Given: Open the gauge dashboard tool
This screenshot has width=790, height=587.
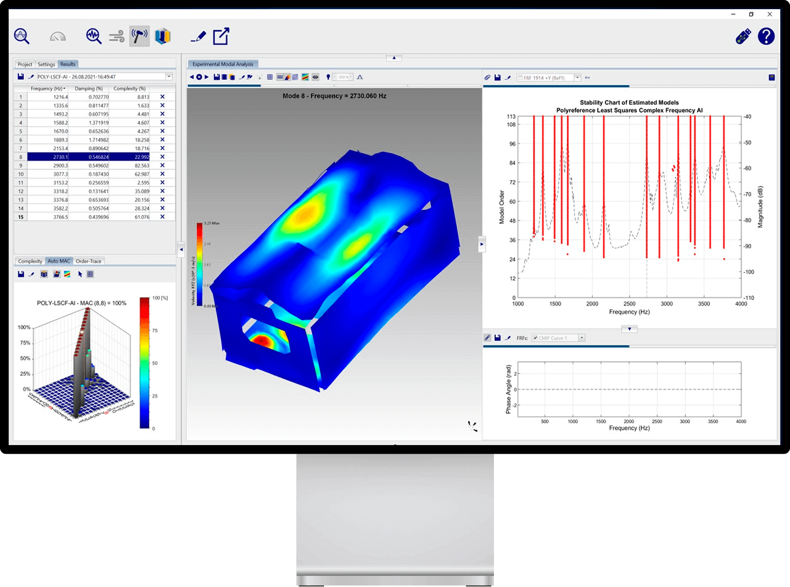Looking at the screenshot, I should [58, 37].
